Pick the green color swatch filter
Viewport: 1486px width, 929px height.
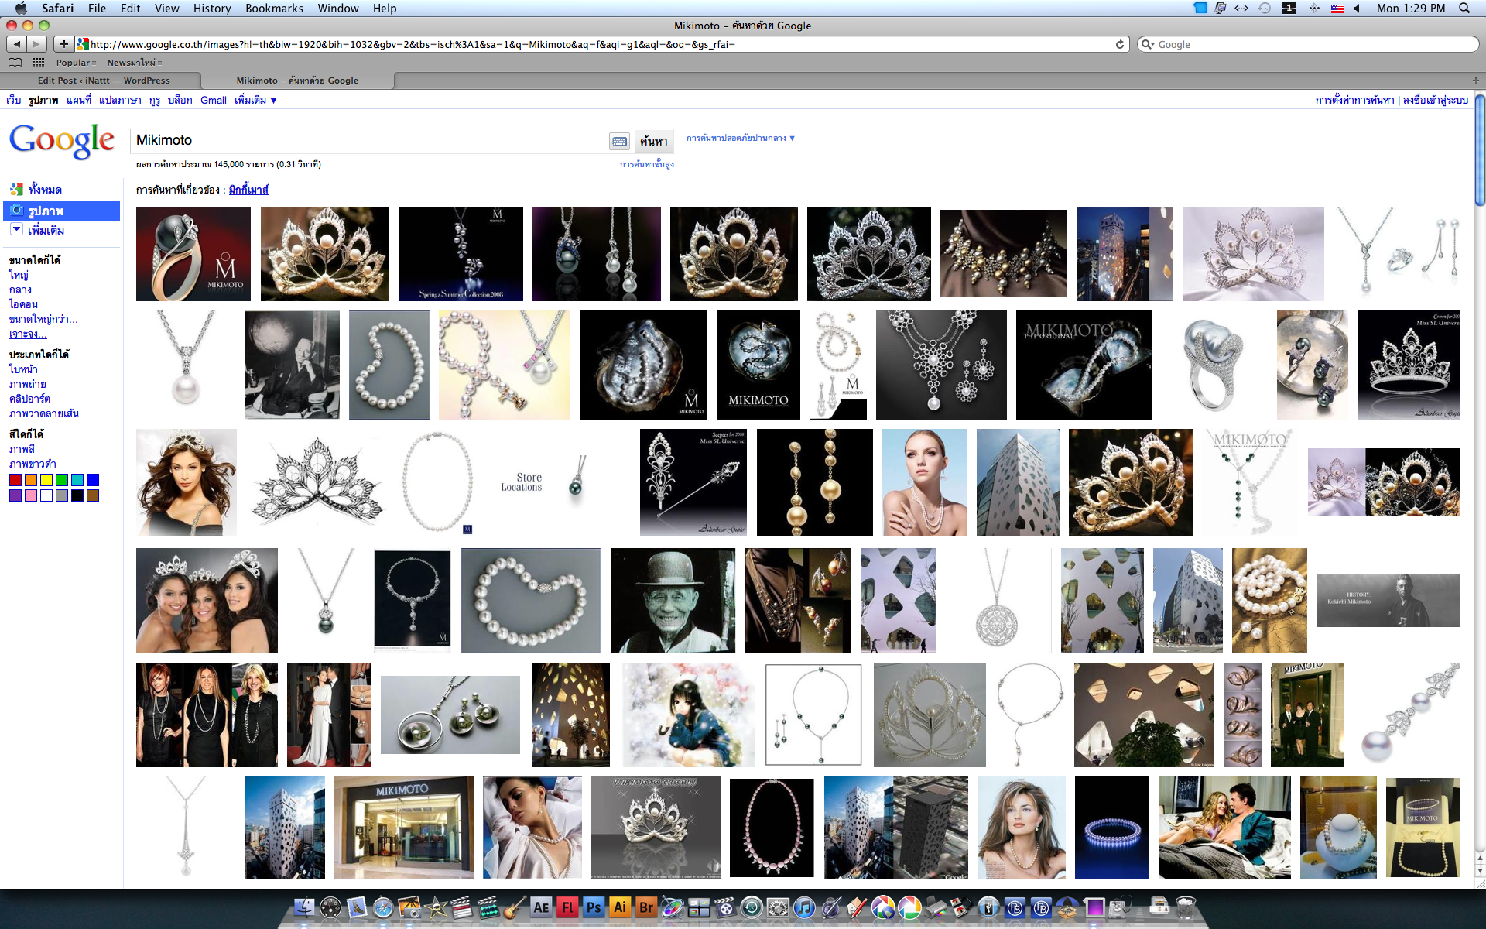tap(62, 480)
